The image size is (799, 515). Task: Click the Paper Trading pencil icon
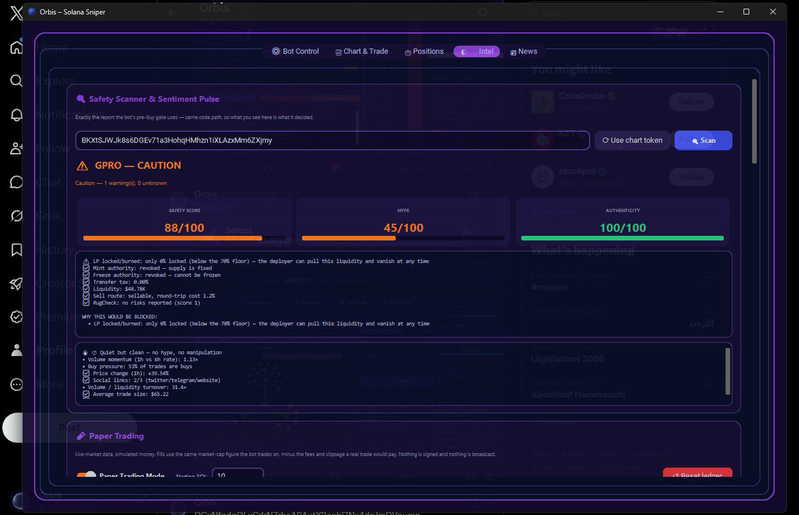coord(81,436)
